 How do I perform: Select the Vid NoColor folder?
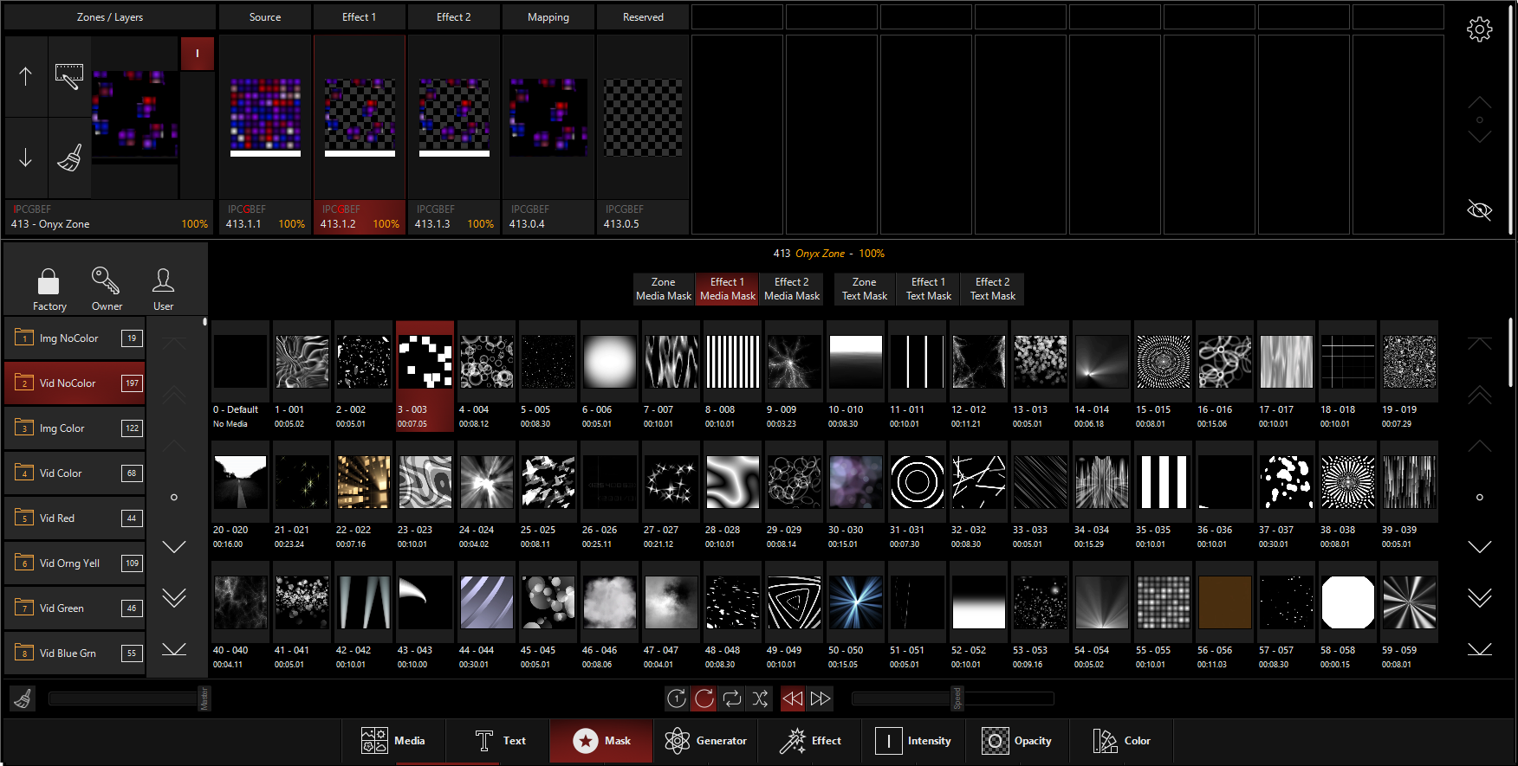75,383
